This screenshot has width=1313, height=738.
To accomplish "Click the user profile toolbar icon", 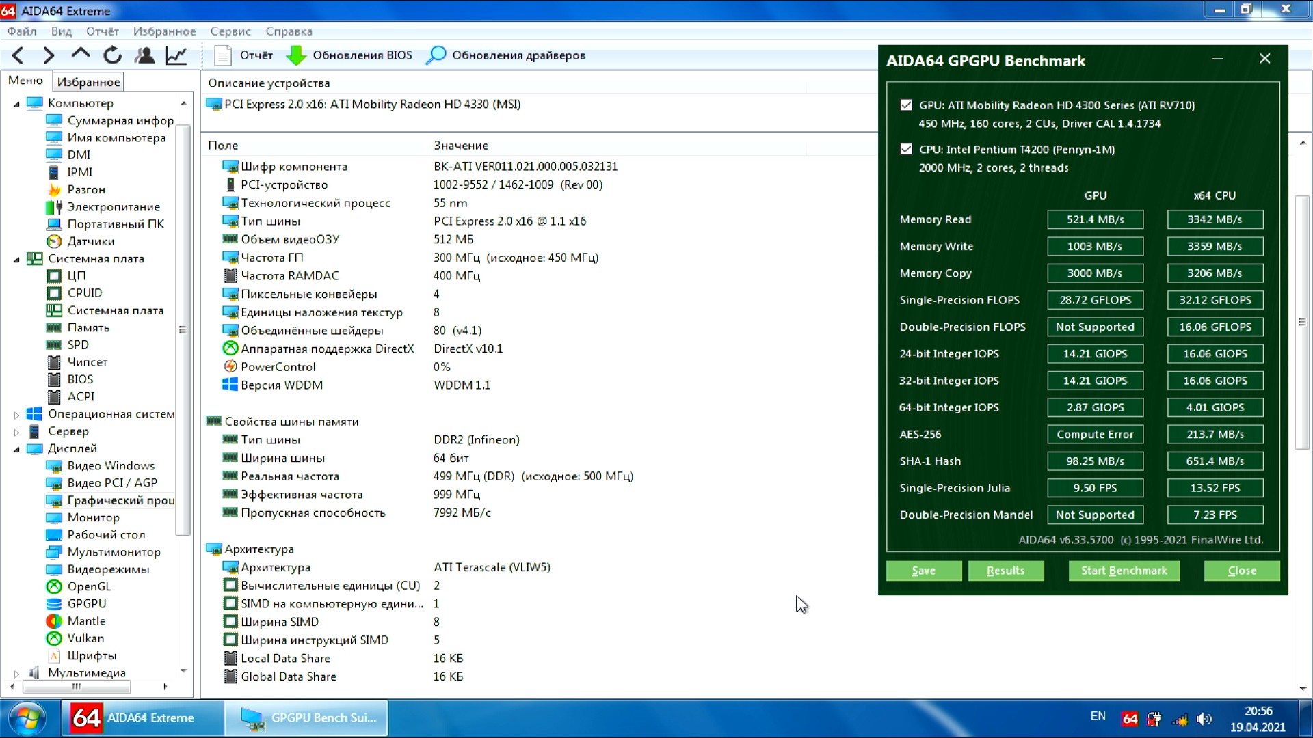I will (x=144, y=55).
